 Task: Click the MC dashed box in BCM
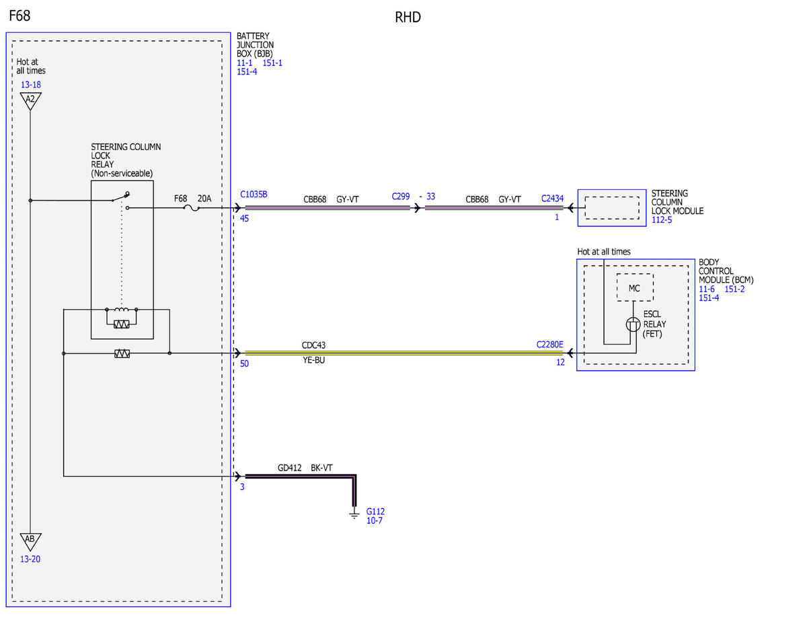click(x=634, y=288)
